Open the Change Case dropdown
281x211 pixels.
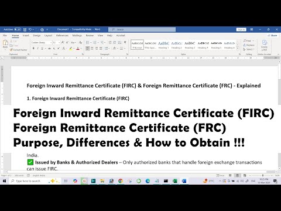pyautogui.click(x=73, y=42)
